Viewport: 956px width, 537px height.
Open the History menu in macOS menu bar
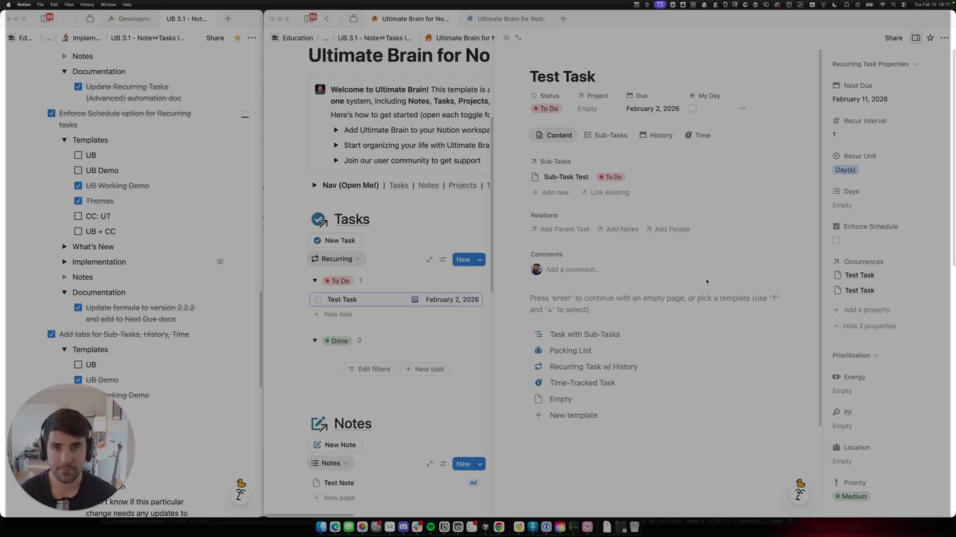(x=87, y=4)
